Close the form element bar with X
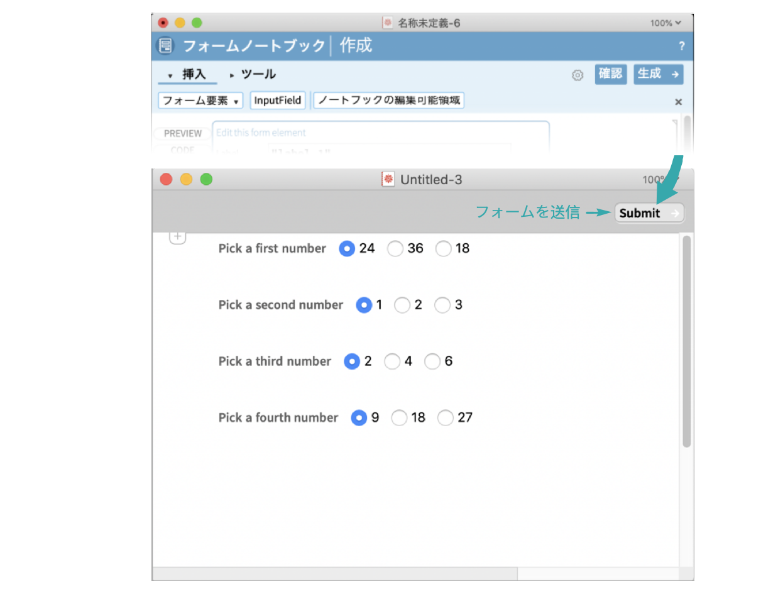Image resolution: width=778 pixels, height=611 pixels. pos(678,102)
